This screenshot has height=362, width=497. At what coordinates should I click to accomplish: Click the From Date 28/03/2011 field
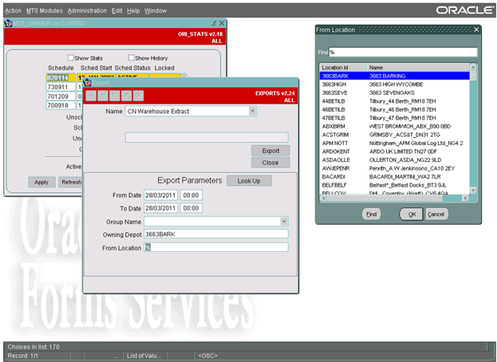pyautogui.click(x=160, y=195)
